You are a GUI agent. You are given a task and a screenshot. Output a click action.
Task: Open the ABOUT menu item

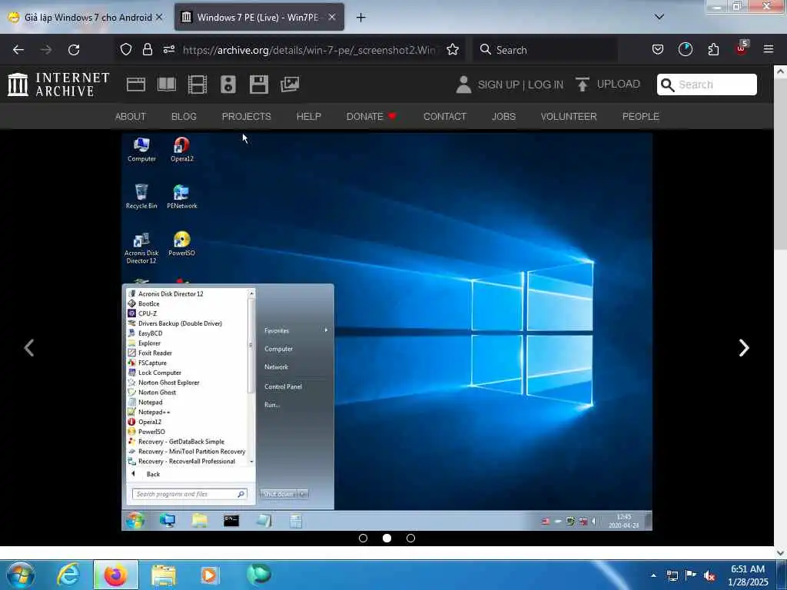131,117
